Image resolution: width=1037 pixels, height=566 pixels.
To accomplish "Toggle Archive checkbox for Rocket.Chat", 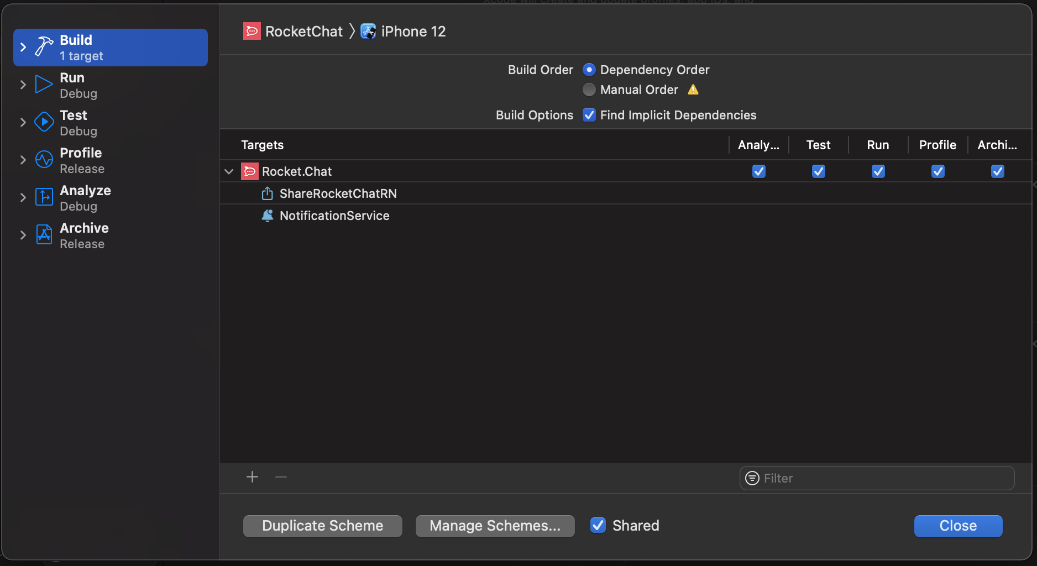I will click(x=998, y=171).
